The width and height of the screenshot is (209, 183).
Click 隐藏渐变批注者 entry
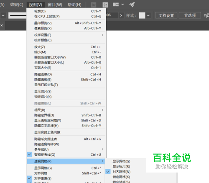pos(66,139)
